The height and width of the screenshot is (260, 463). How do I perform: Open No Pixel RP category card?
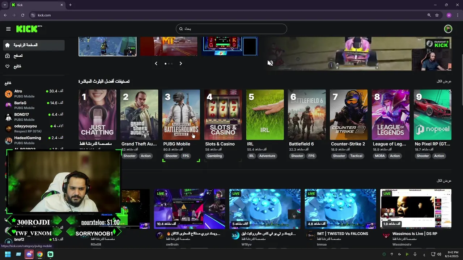point(433,114)
